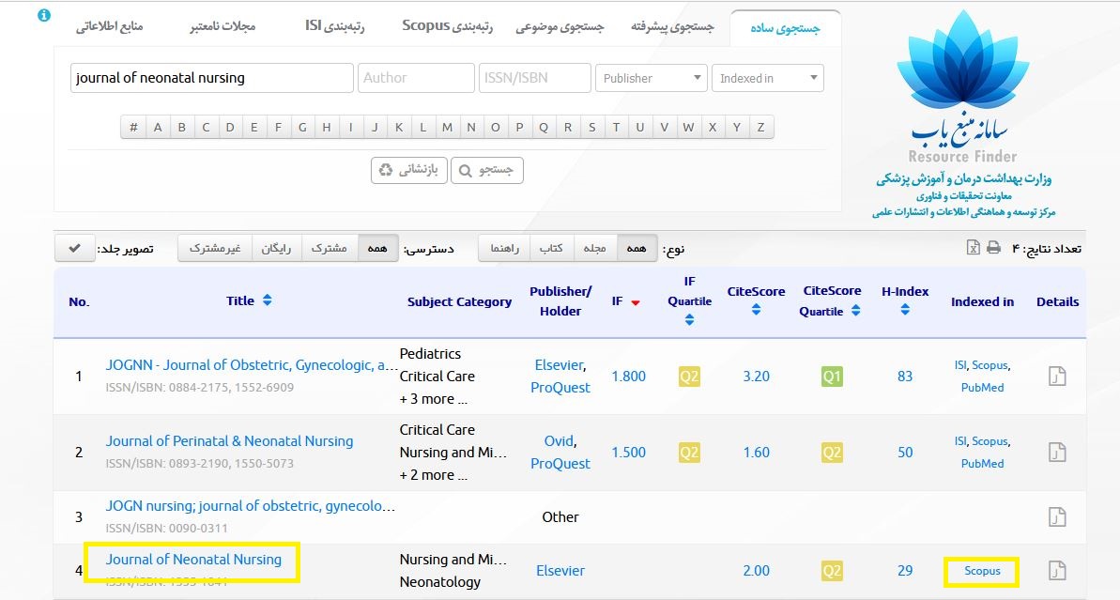The height and width of the screenshot is (600, 1120).
Task: Click the Q1 CiteScore quartile badge
Action: (832, 377)
